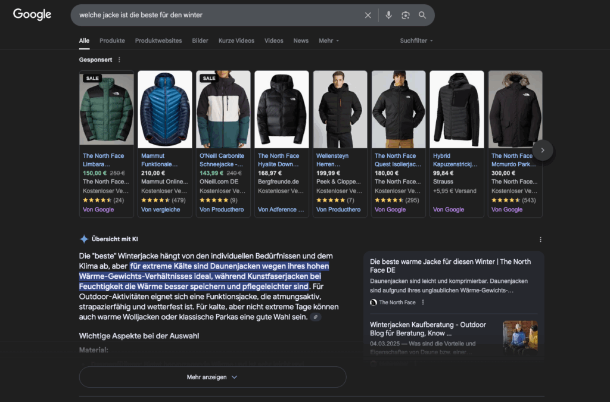
Task: Open the O'Neill Carbonite Schneejacke link
Action: pyautogui.click(x=222, y=160)
